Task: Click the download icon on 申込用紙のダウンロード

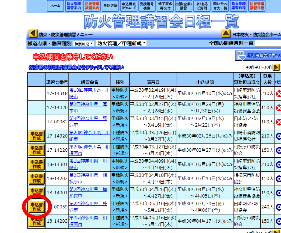Action: pyautogui.click(x=241, y=55)
